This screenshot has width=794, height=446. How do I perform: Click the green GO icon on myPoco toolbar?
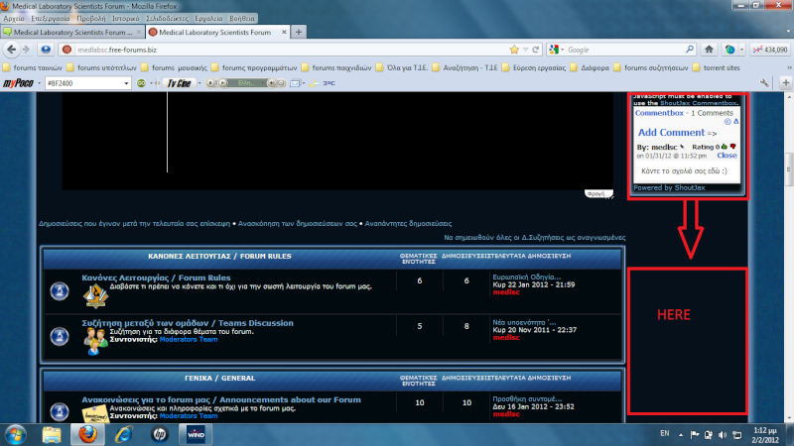pyautogui.click(x=141, y=83)
